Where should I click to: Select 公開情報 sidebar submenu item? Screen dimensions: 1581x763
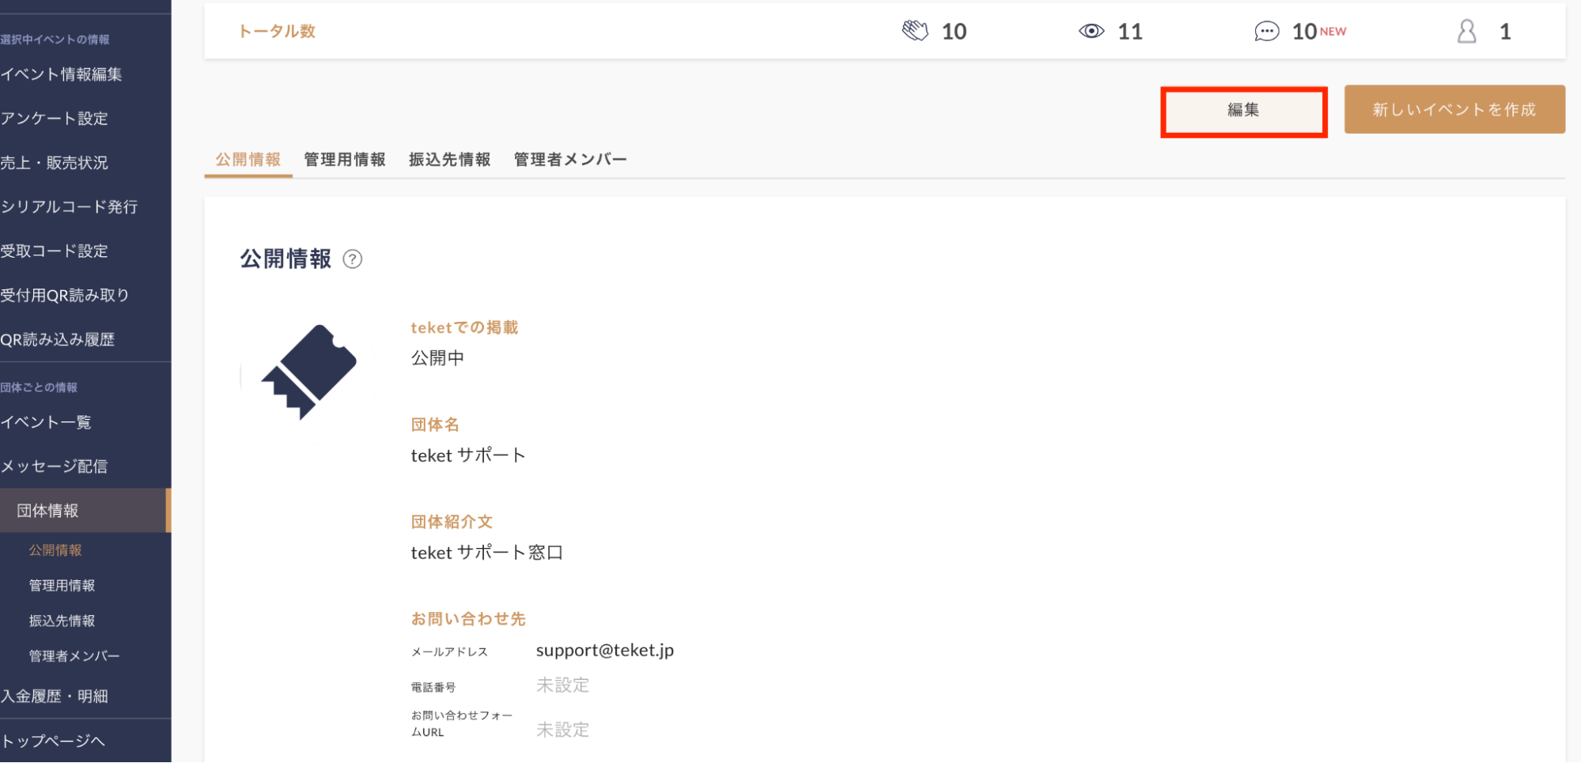point(55,550)
